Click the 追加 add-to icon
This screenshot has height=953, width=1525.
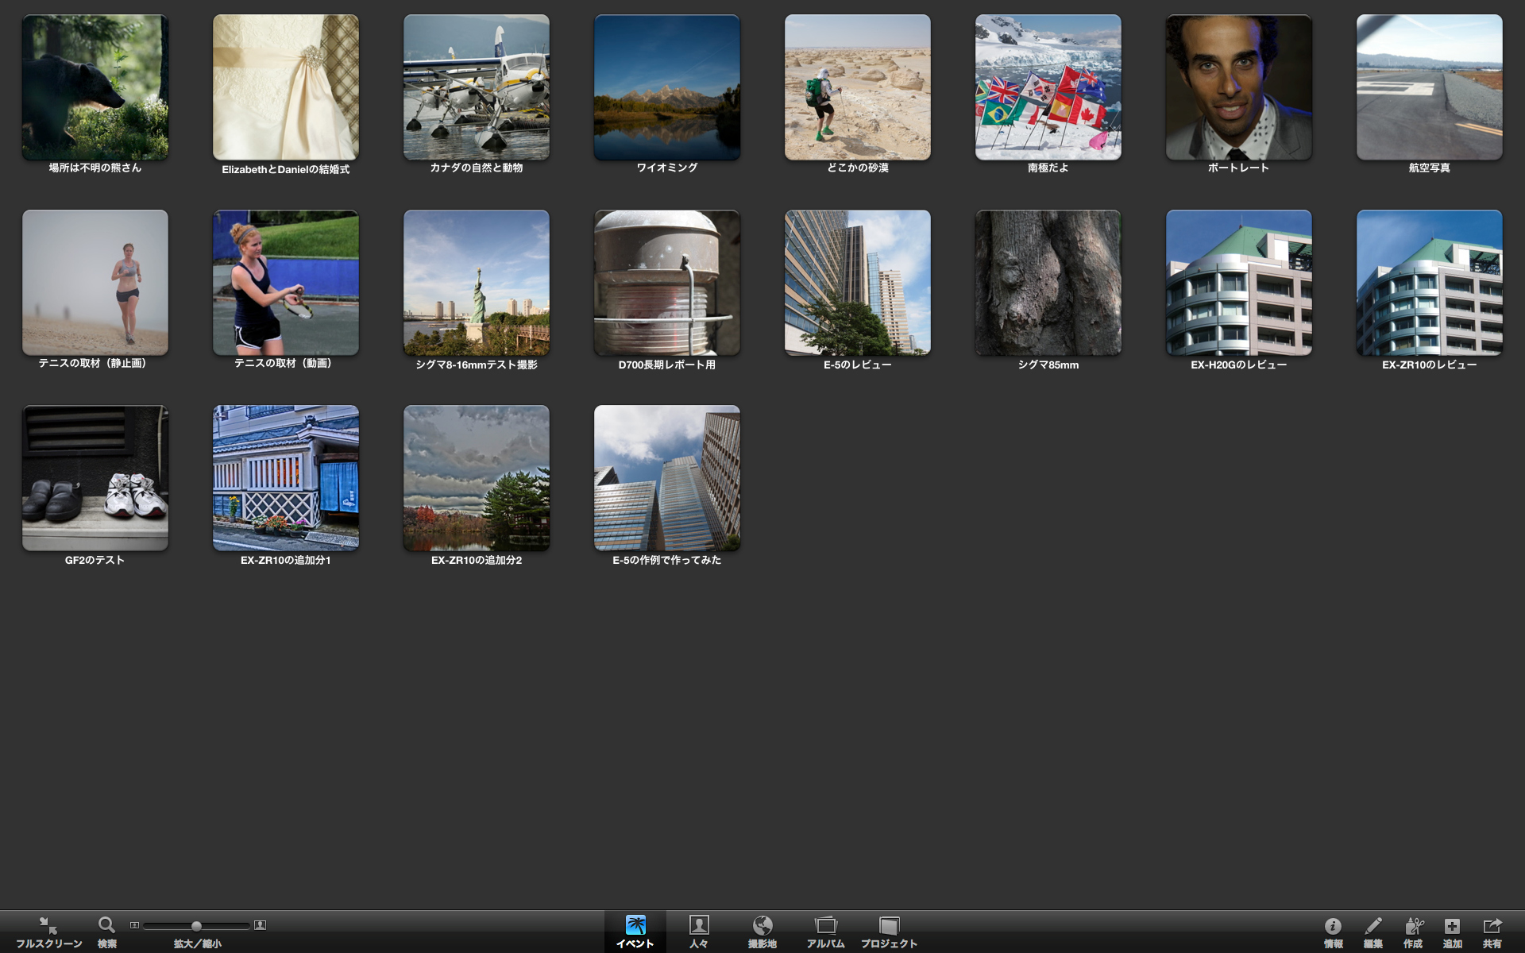pyautogui.click(x=1452, y=926)
